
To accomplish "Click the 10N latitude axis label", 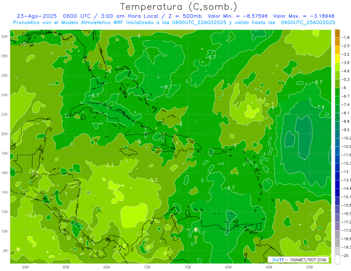I will (x=4, y=231).
